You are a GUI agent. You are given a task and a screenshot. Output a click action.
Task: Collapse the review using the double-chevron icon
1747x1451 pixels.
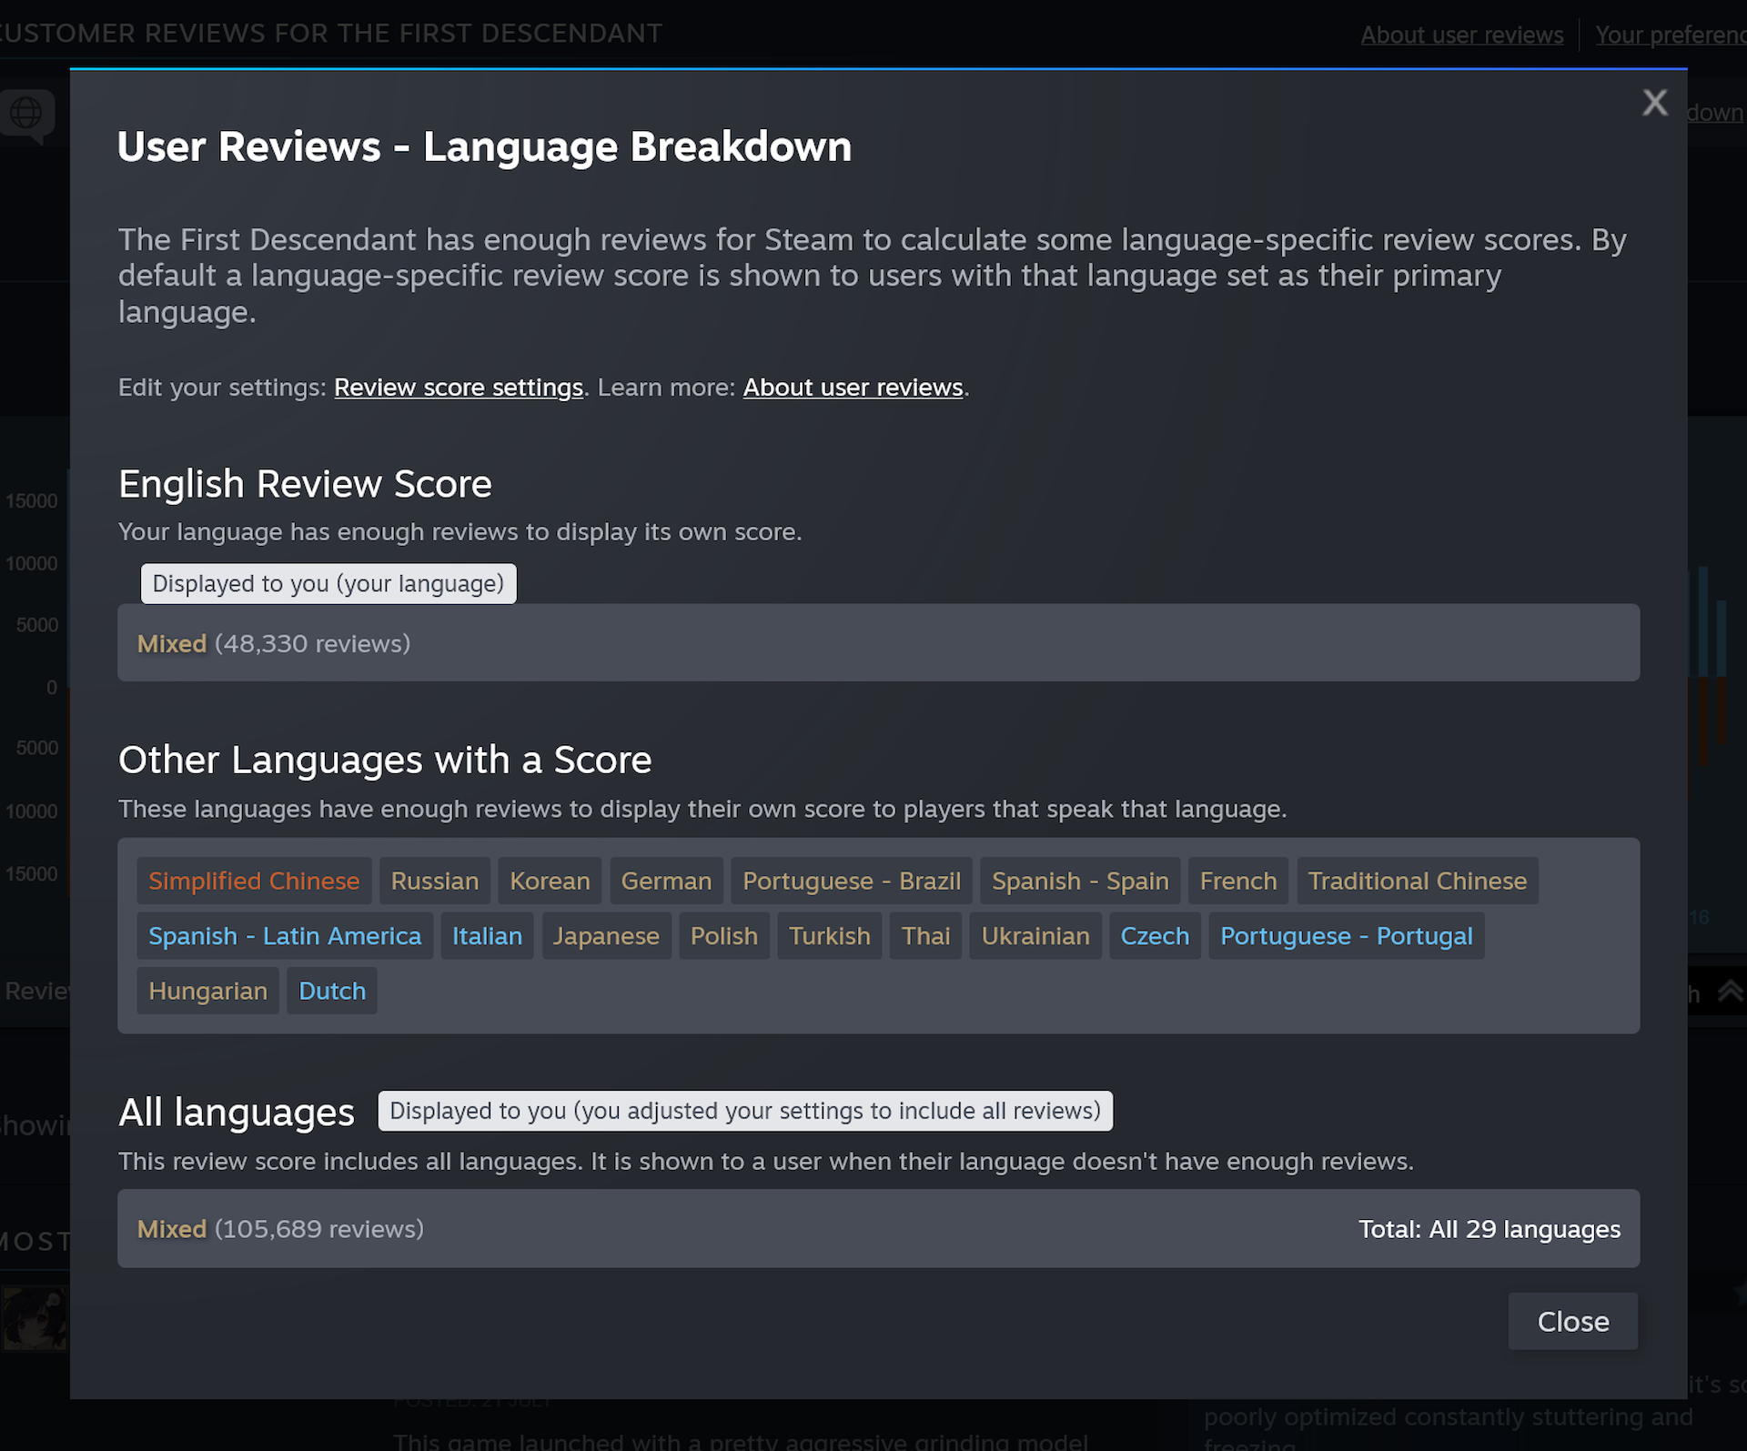pyautogui.click(x=1732, y=991)
